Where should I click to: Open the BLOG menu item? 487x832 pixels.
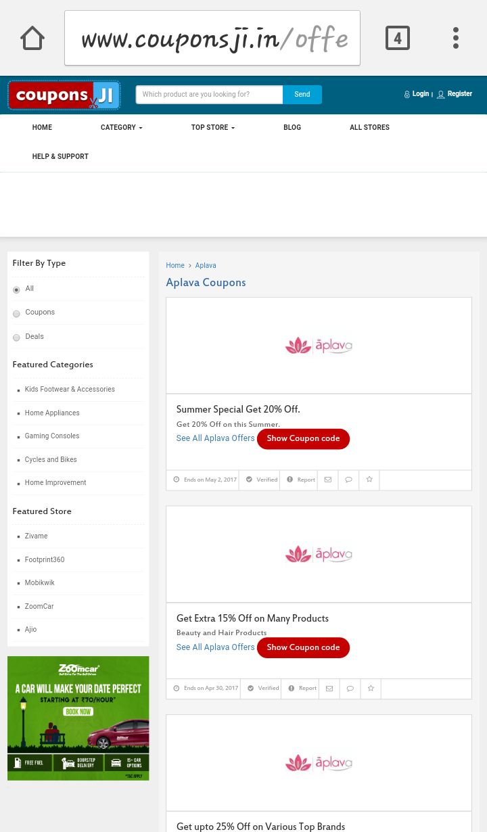pos(292,127)
